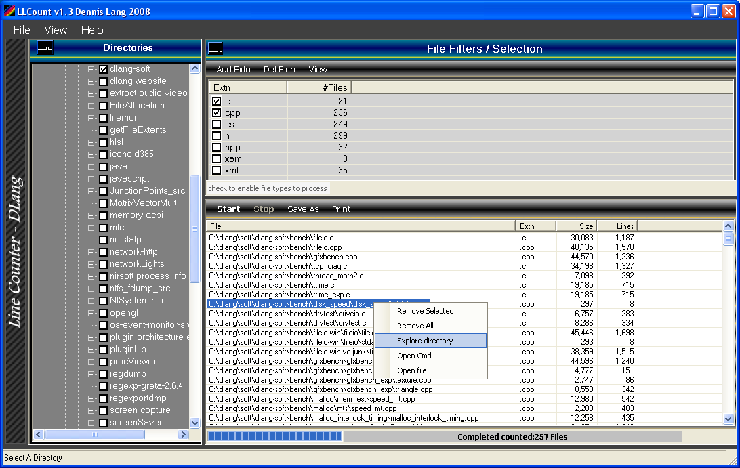740x468 pixels.
Task: Choose Open Cmd from context menu
Action: click(x=431, y=356)
